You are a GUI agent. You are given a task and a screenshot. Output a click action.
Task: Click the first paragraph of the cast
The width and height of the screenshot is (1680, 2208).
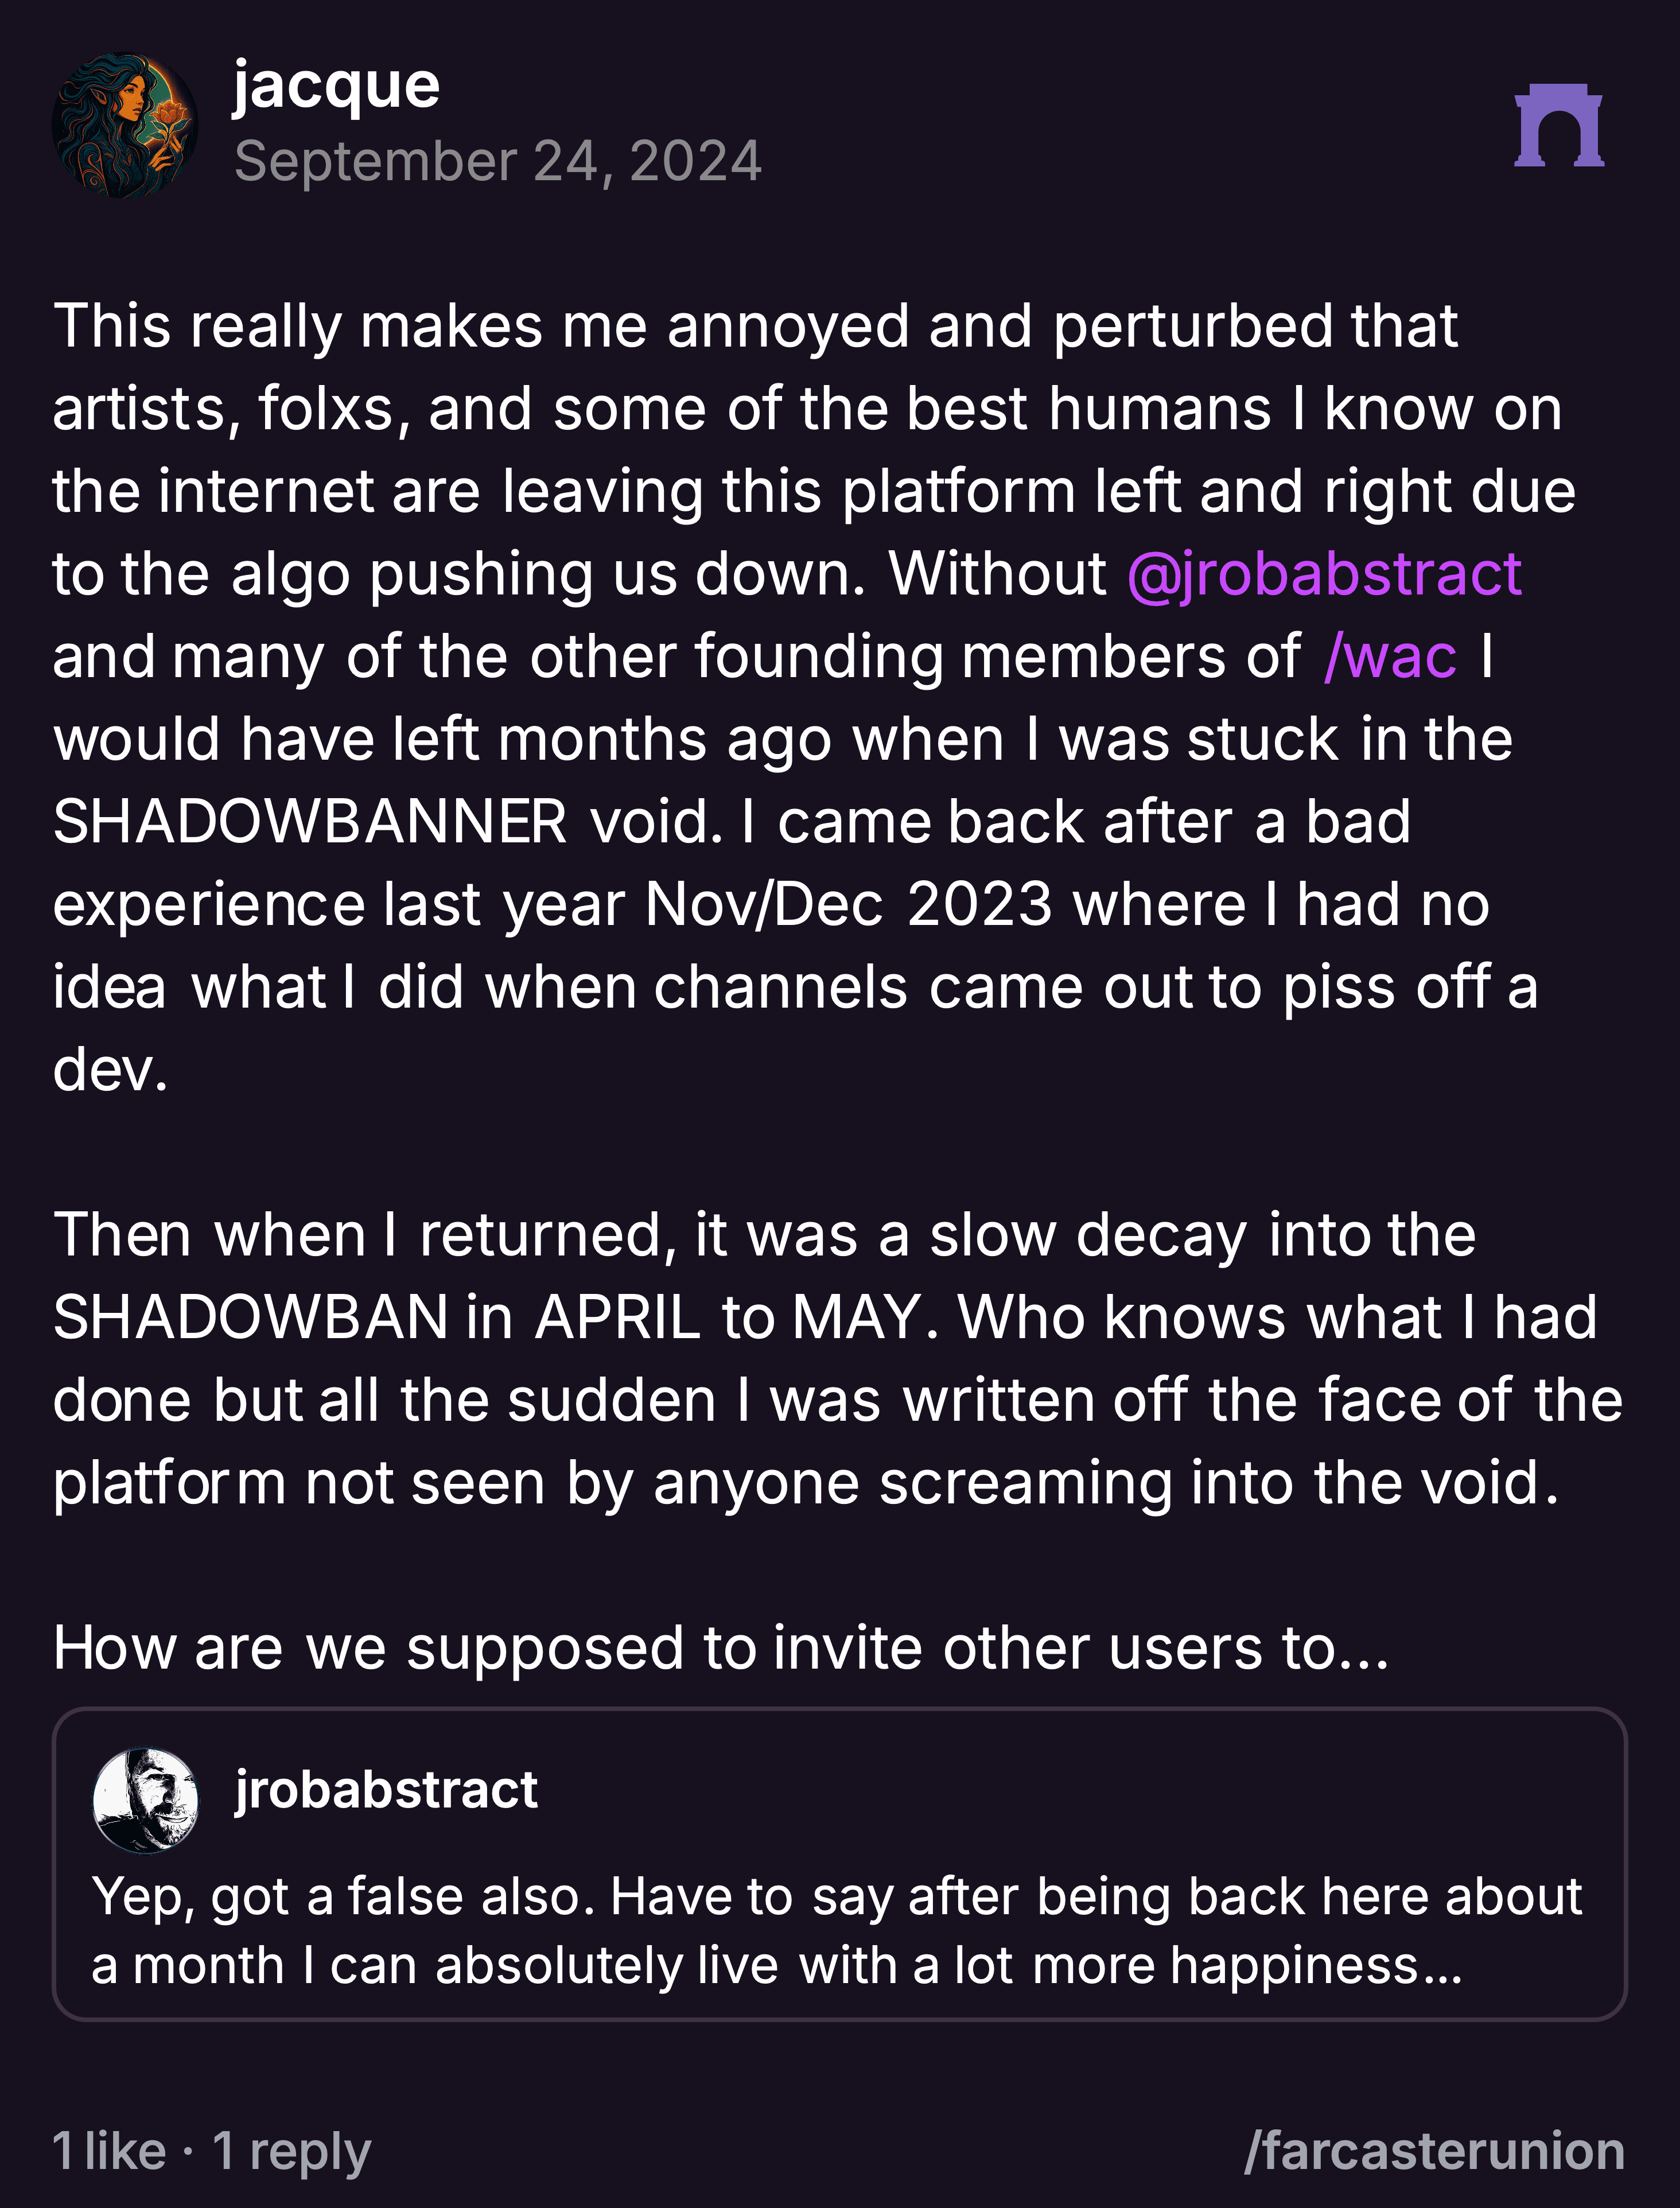coord(814,698)
